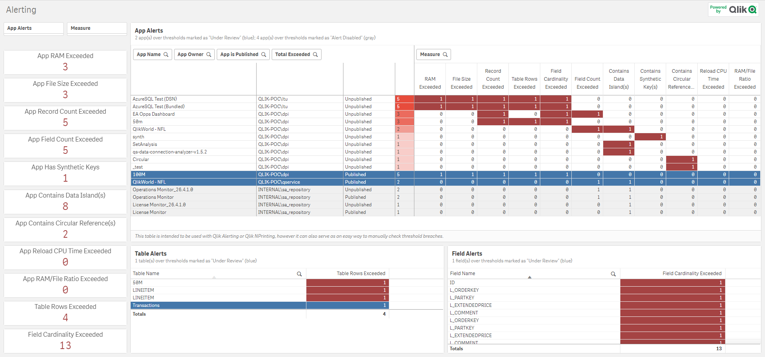Search the Table Name column
The height and width of the screenshot is (357, 765).
coord(299,274)
